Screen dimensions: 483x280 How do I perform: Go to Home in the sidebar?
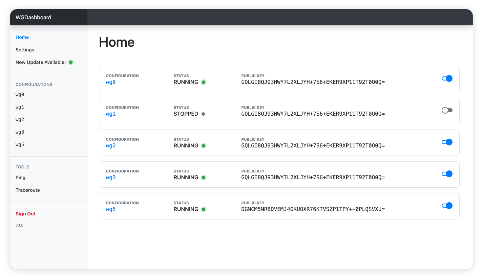(22, 37)
